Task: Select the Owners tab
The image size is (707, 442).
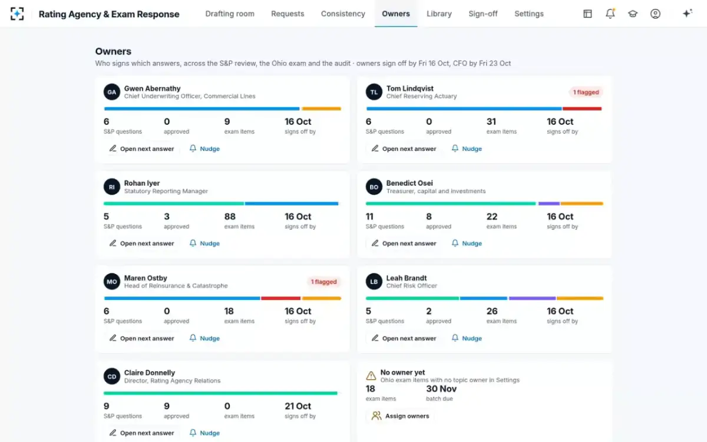Action: click(x=396, y=14)
